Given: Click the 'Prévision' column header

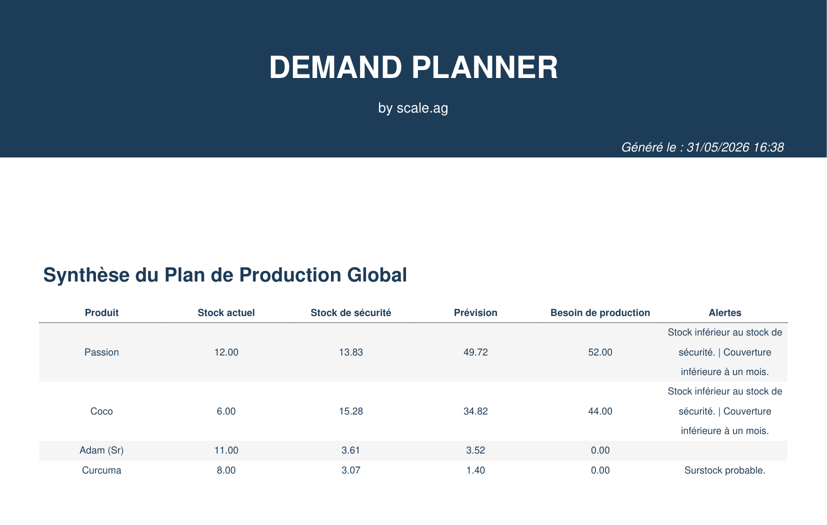Looking at the screenshot, I should click(475, 313).
